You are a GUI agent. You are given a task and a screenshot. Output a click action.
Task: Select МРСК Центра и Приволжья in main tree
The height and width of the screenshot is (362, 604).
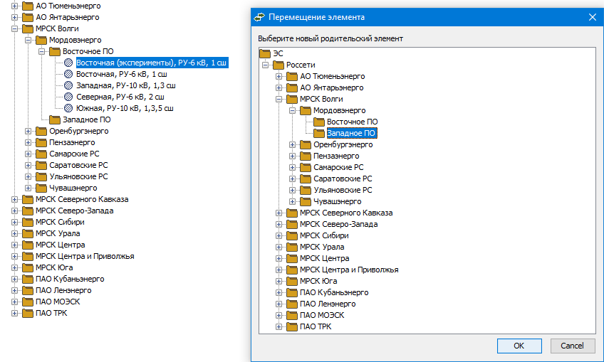click(85, 256)
